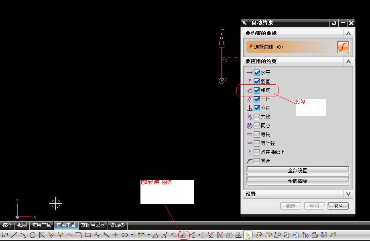Select the Ellipse sketch tool
The width and height of the screenshot is (370, 241).
coord(125,235)
